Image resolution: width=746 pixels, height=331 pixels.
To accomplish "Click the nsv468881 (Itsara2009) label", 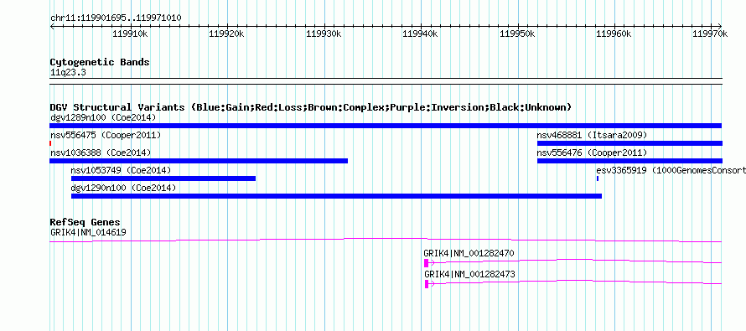I will [593, 135].
